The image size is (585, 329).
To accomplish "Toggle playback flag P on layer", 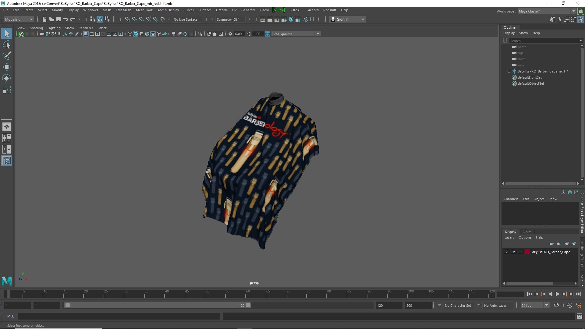I will coord(514,252).
